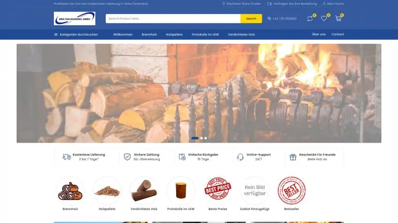Open the wishlist heart icon

[324, 19]
